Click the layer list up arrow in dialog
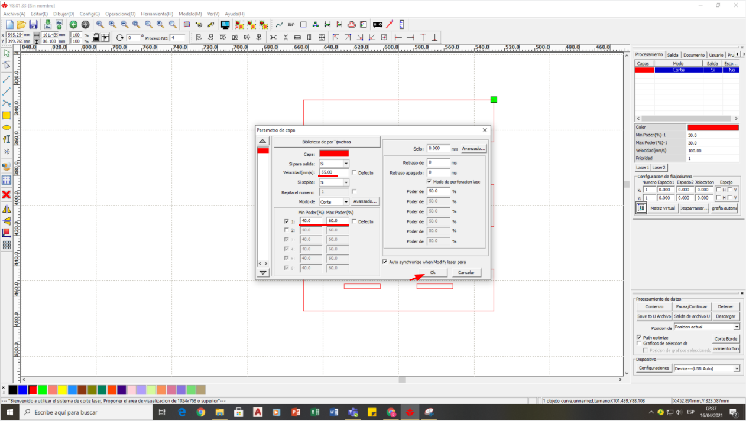The width and height of the screenshot is (746, 421). point(263,141)
